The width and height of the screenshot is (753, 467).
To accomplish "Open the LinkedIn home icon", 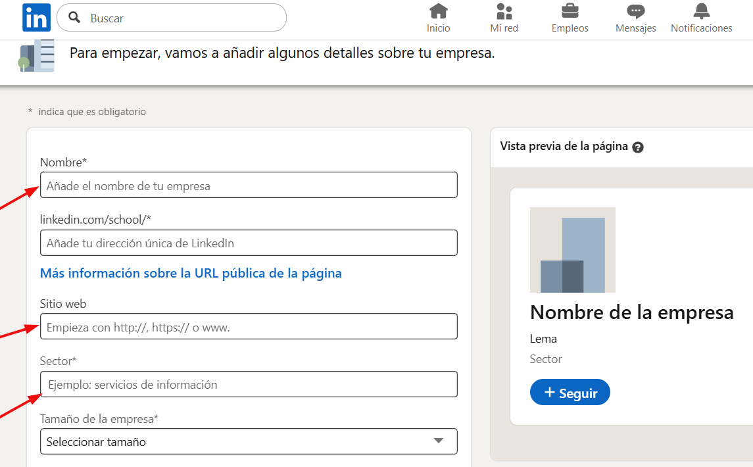I will click(x=438, y=12).
